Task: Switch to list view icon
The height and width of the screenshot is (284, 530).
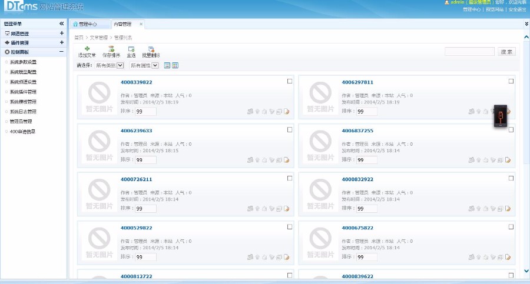Action: pos(167,65)
